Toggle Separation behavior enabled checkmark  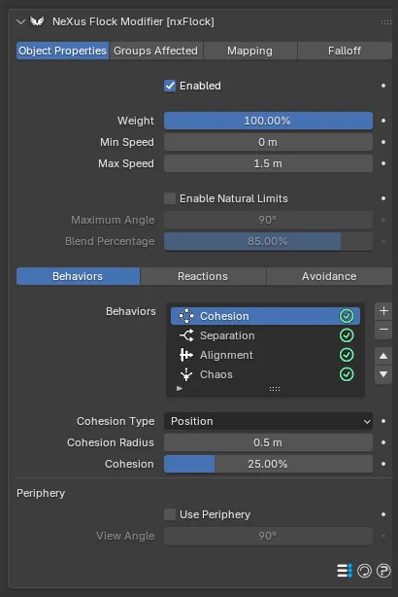pyautogui.click(x=347, y=335)
